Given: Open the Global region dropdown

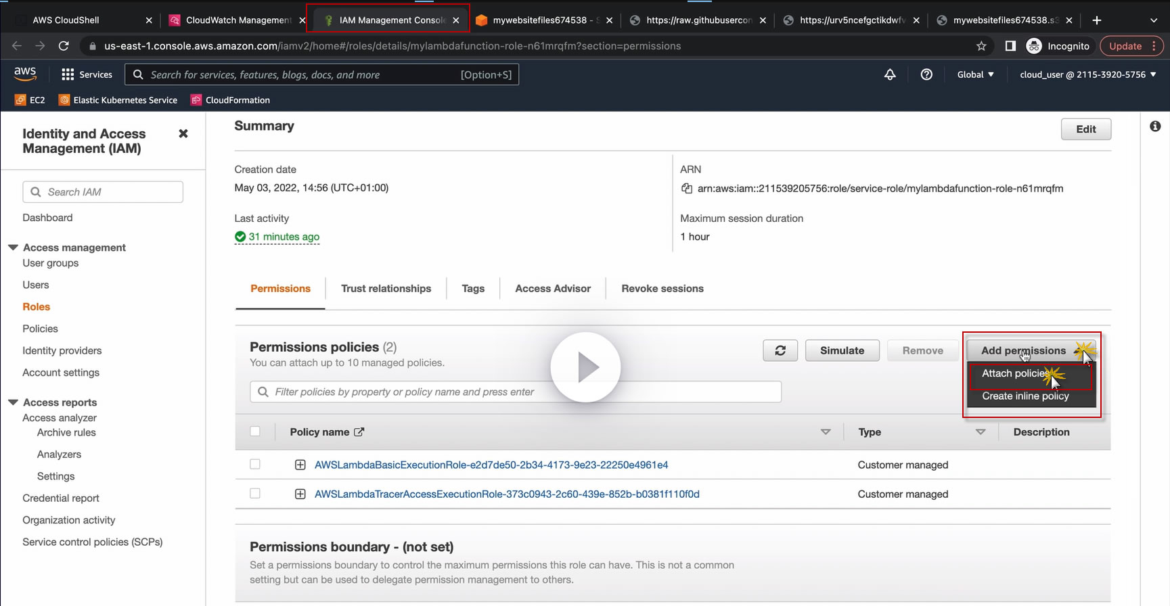Looking at the screenshot, I should (975, 74).
